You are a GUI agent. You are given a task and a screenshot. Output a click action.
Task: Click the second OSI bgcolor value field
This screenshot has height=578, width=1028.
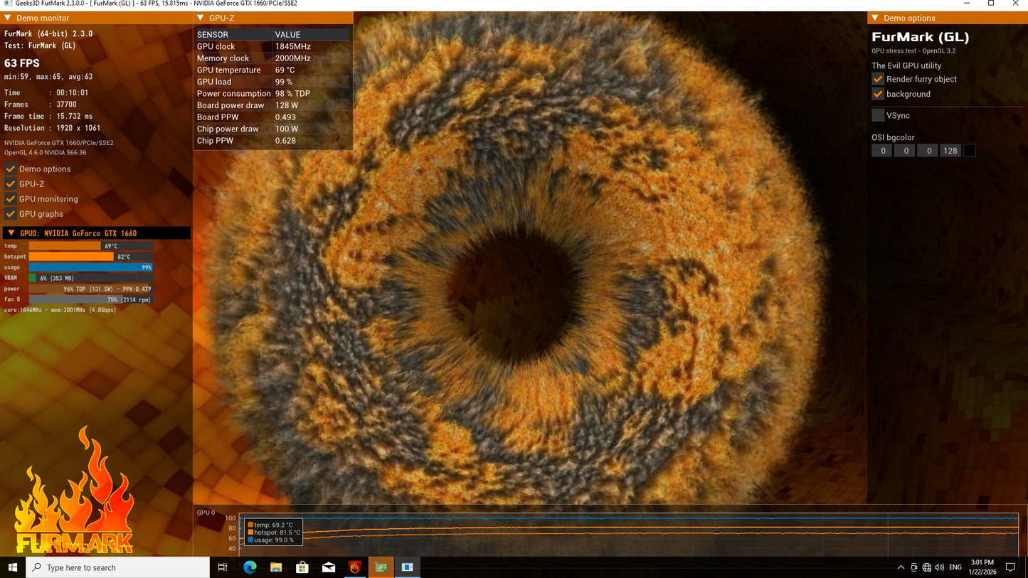pyautogui.click(x=905, y=151)
